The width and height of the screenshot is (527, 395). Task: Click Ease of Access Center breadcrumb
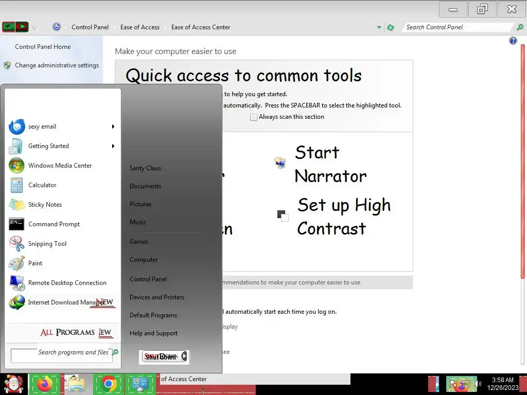coord(201,27)
